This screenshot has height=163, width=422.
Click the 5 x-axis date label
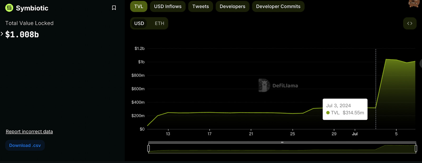point(396,134)
